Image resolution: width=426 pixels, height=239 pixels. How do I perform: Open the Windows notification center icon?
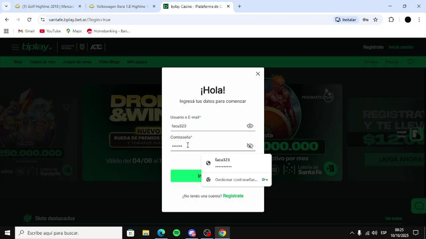[416, 233]
